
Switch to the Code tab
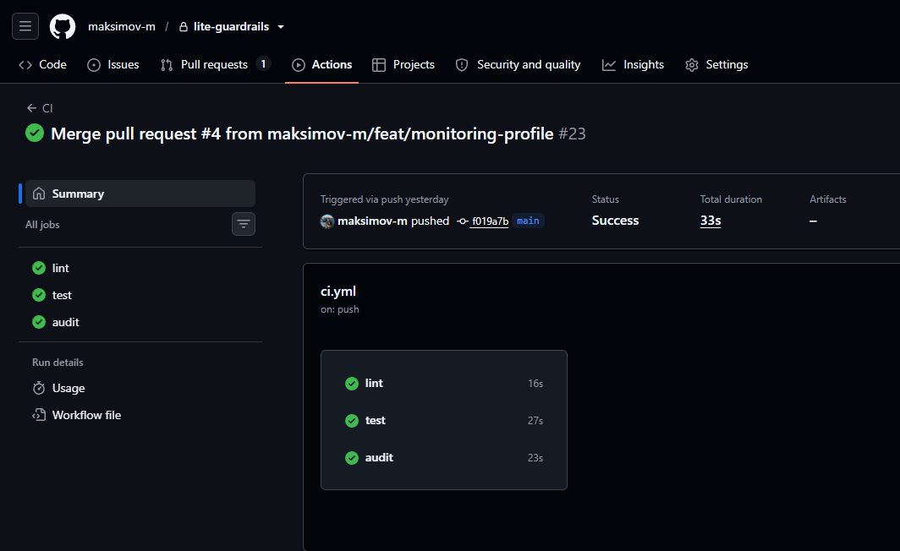42,65
